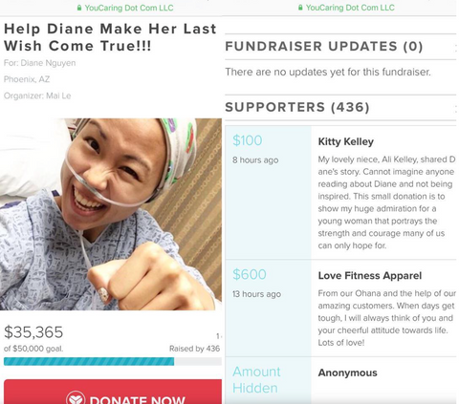Viewport: 459px width, 404px height.
Task: Click the Raised by 436 text
Action: [x=194, y=349]
